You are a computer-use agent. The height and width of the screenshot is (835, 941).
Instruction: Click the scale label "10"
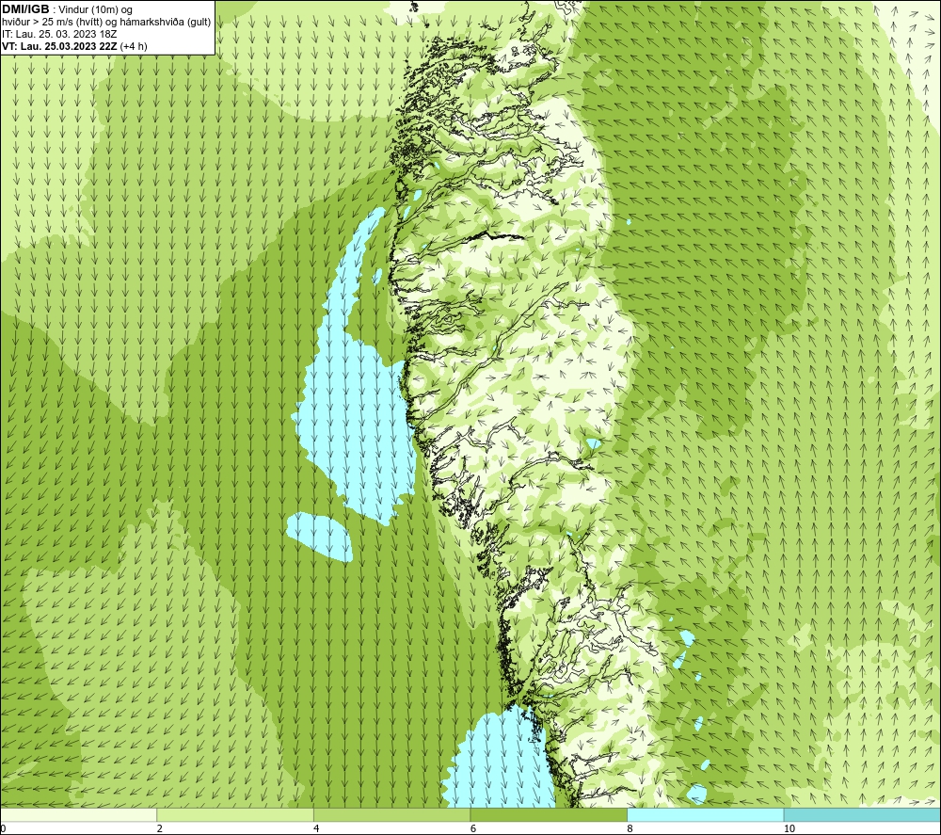click(x=789, y=828)
